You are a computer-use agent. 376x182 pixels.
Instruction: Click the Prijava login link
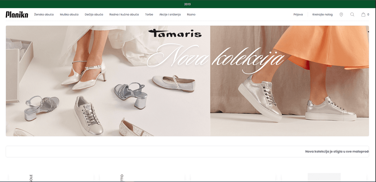pyautogui.click(x=298, y=14)
